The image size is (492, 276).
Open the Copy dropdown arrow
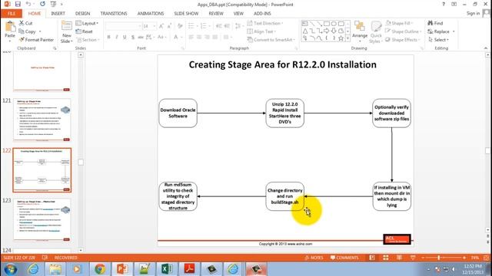(40, 31)
